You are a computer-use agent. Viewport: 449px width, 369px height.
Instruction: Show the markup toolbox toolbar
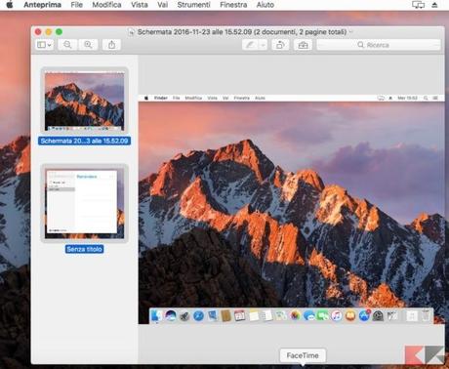click(x=303, y=45)
